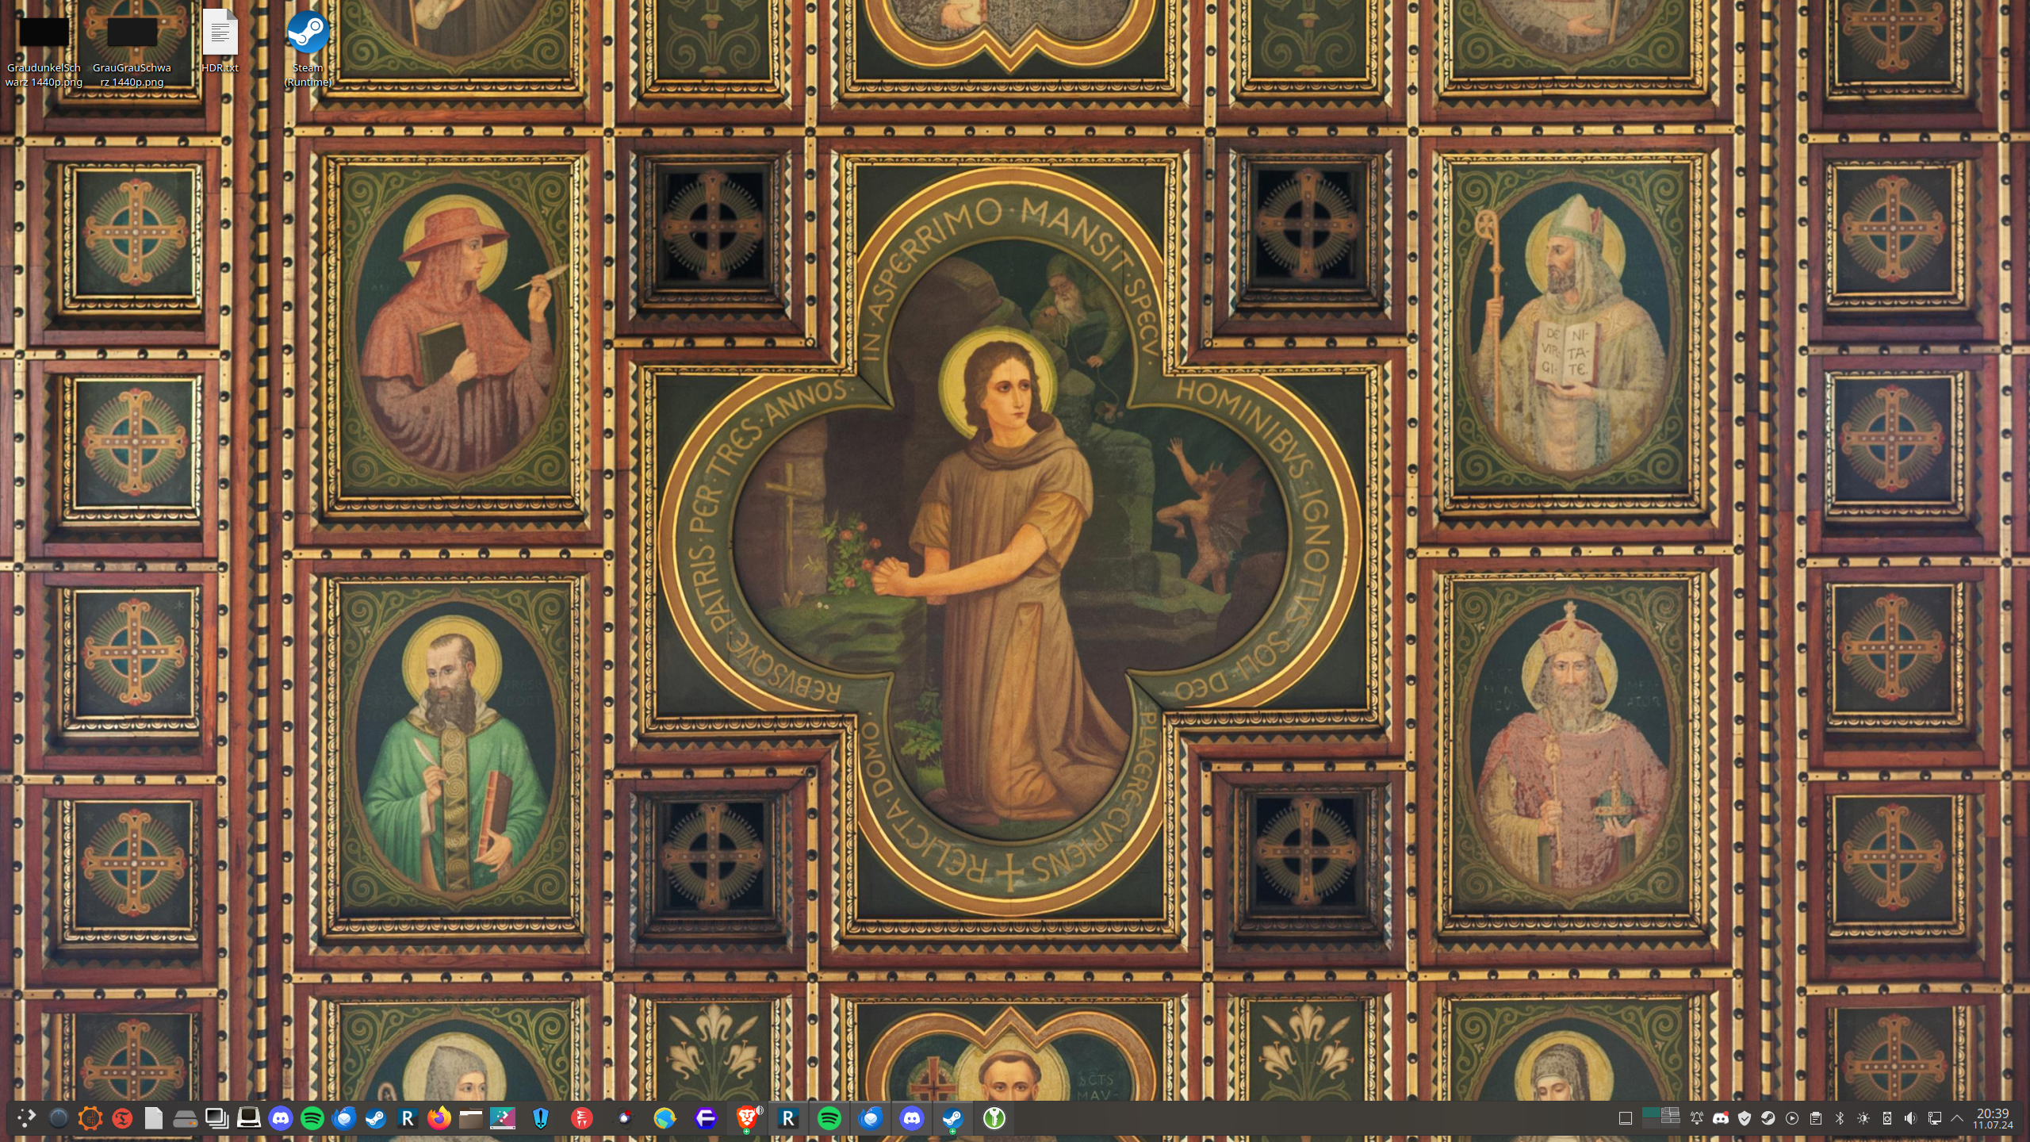Screen dimensions: 2030x1142
Task: Launch Firefox from the taskbar
Action: click(439, 1118)
